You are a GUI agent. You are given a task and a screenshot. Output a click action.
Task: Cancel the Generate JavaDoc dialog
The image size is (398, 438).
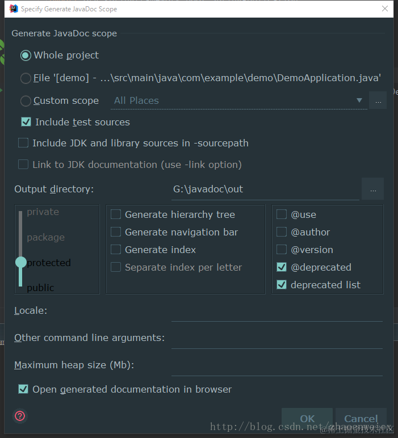pos(361,418)
